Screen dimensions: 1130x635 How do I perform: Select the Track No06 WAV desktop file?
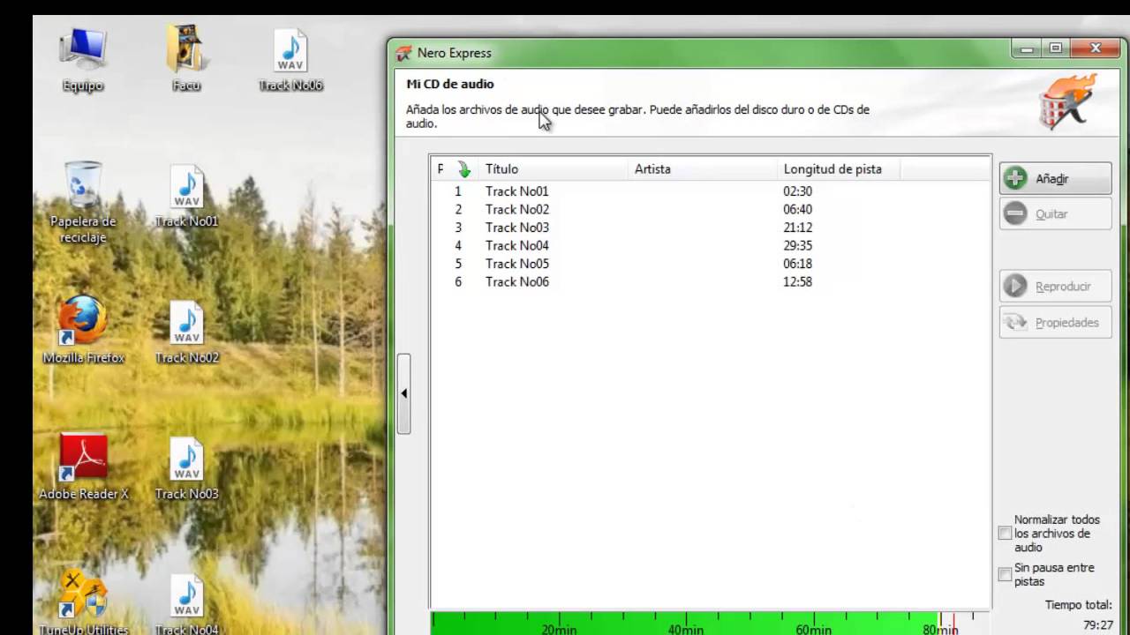(x=290, y=59)
